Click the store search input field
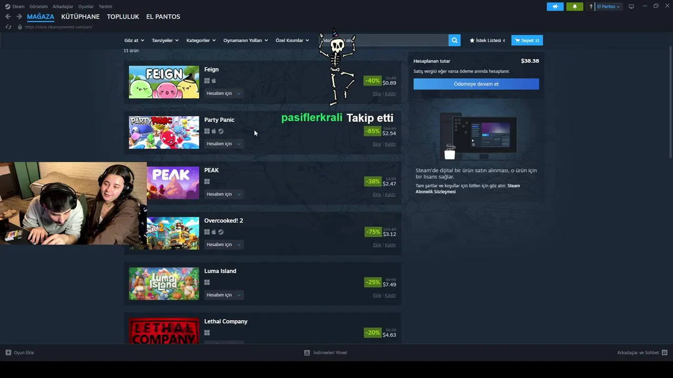Viewport: 673px width, 378px height. (384, 40)
